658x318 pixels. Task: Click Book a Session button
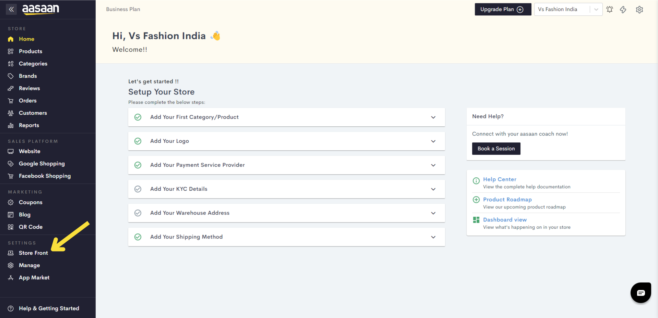coord(496,149)
